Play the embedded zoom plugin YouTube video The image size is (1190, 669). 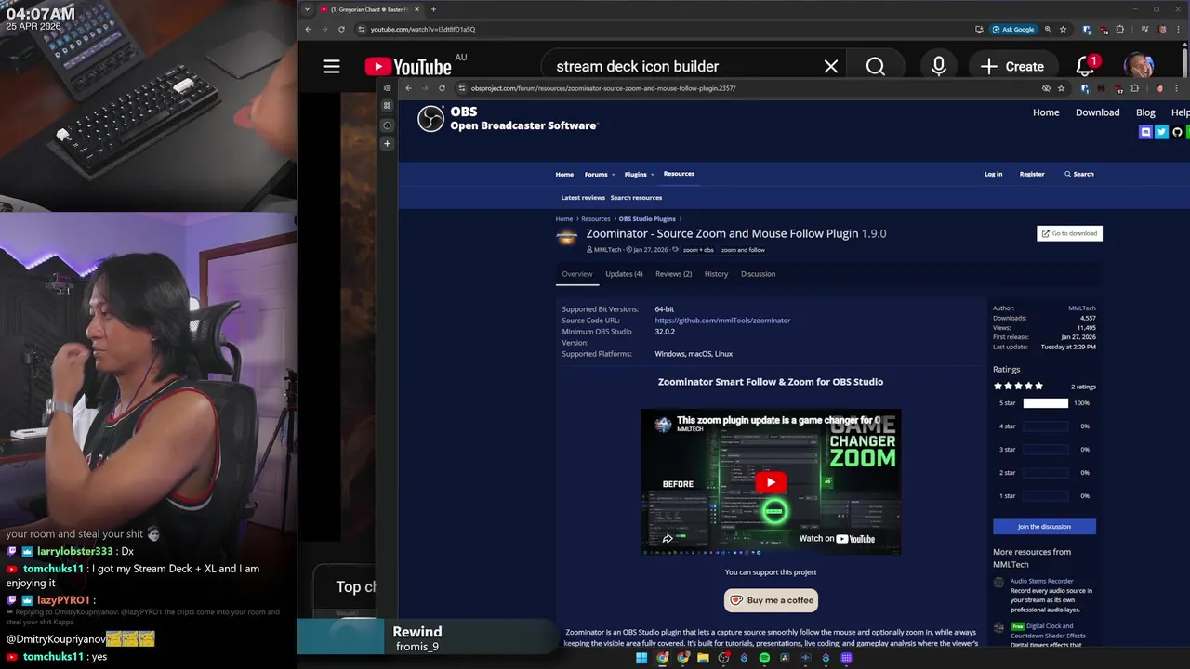[771, 482]
